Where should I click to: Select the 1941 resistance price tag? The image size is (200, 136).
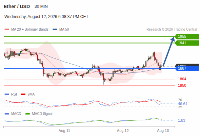click(x=187, y=43)
